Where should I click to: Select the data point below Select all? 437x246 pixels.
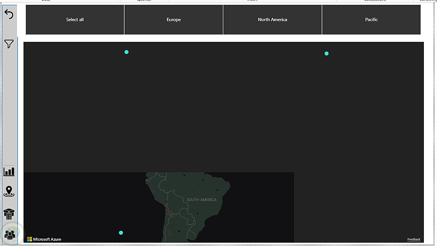tap(127, 52)
